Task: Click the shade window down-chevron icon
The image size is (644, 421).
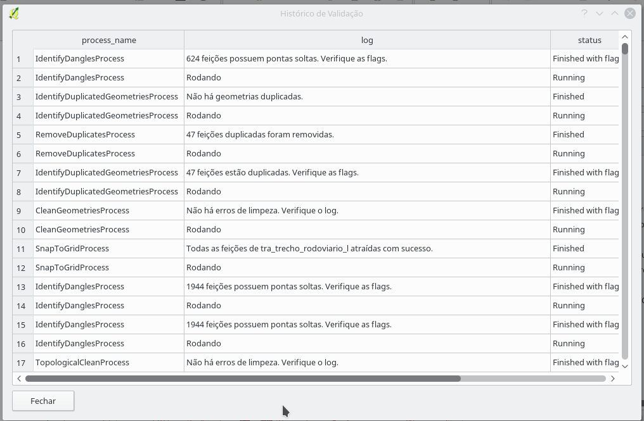Action: click(x=599, y=13)
